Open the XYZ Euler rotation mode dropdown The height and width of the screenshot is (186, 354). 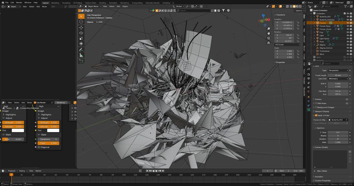(287, 44)
